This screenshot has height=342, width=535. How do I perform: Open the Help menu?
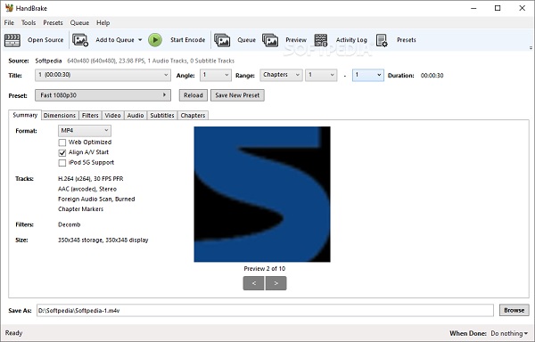tap(103, 23)
